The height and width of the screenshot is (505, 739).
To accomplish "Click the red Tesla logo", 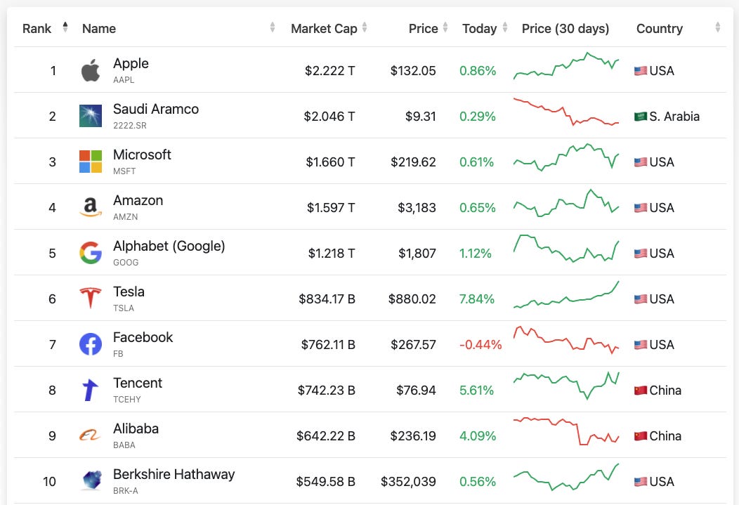I will coord(91,299).
